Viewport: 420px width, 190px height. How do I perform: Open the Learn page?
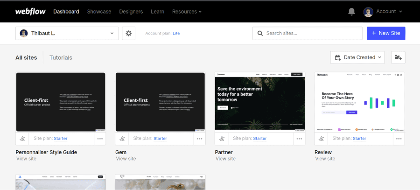[158, 12]
